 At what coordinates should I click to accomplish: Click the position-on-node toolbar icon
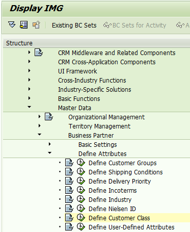point(23,25)
